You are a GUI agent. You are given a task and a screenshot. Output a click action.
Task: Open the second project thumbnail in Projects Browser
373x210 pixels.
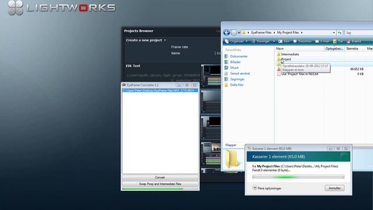click(x=211, y=101)
